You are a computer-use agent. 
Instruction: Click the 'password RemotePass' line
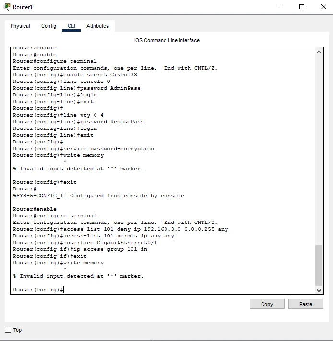coord(78,121)
